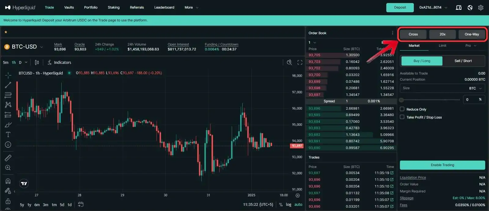Open the Staking page
The width and height of the screenshot is (489, 211).
click(x=114, y=7)
